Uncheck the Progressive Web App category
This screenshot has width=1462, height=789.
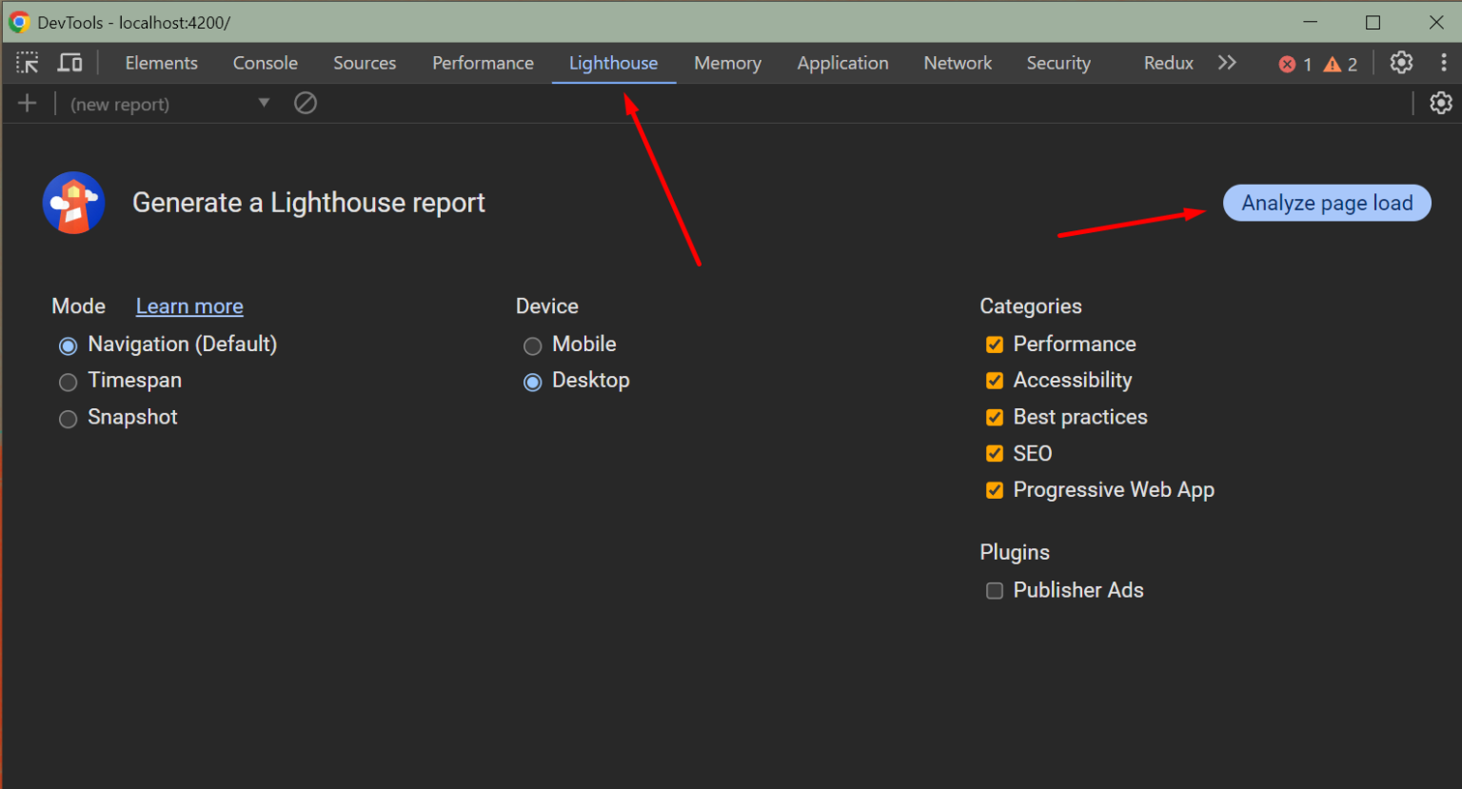tap(995, 489)
